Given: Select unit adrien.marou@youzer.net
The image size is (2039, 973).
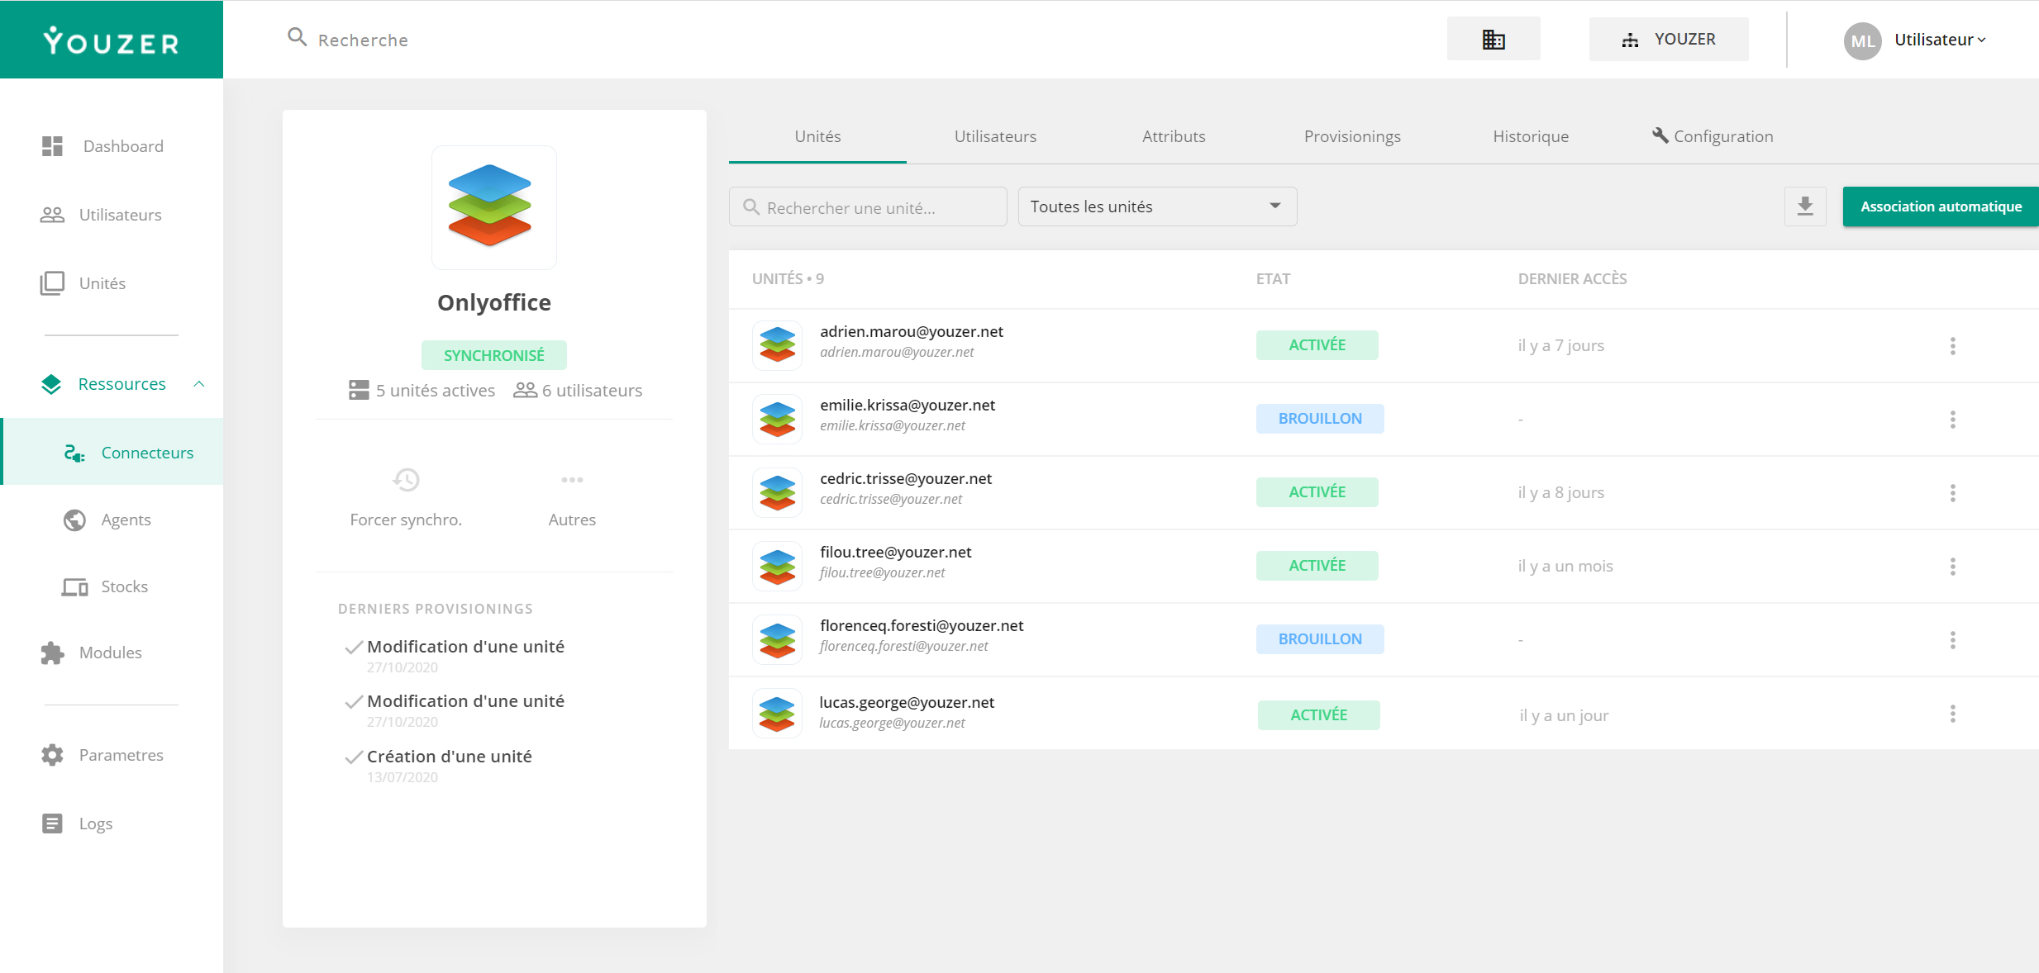Looking at the screenshot, I should [x=912, y=331].
